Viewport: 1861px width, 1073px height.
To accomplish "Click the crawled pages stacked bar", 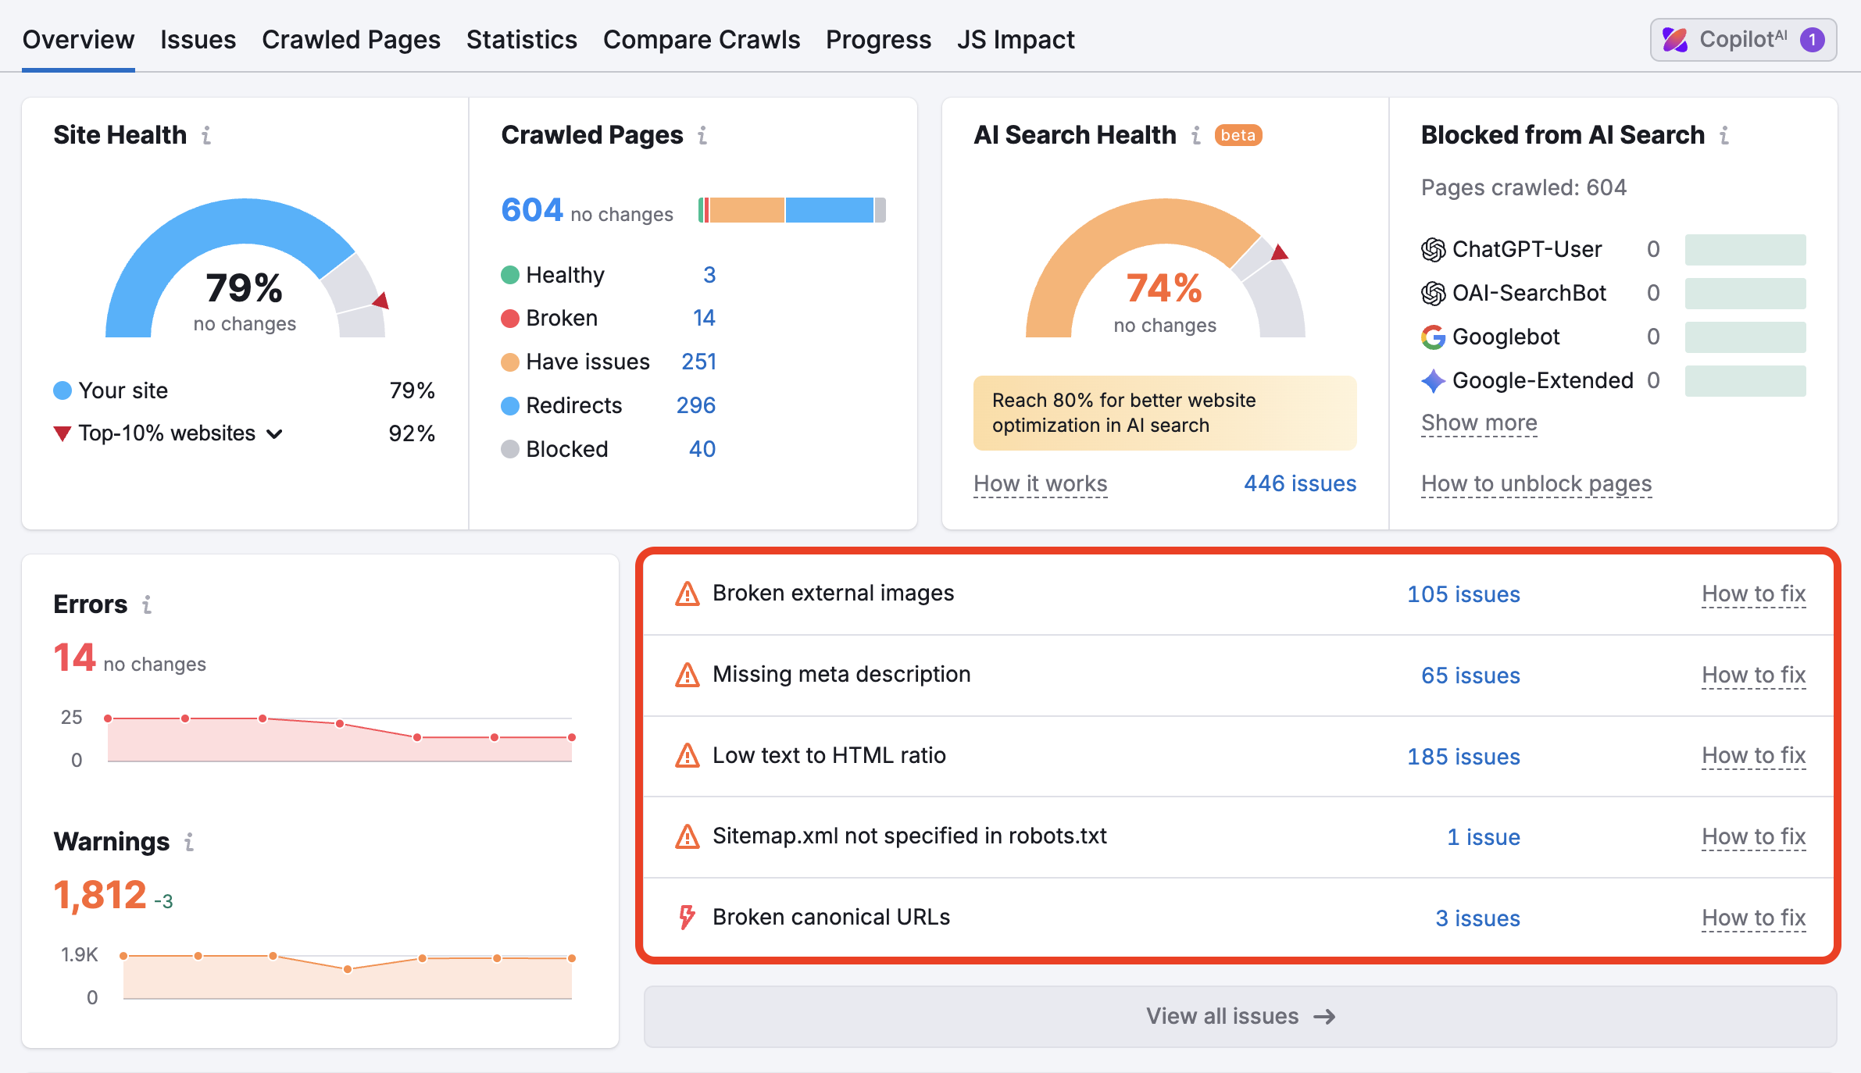I will [791, 211].
